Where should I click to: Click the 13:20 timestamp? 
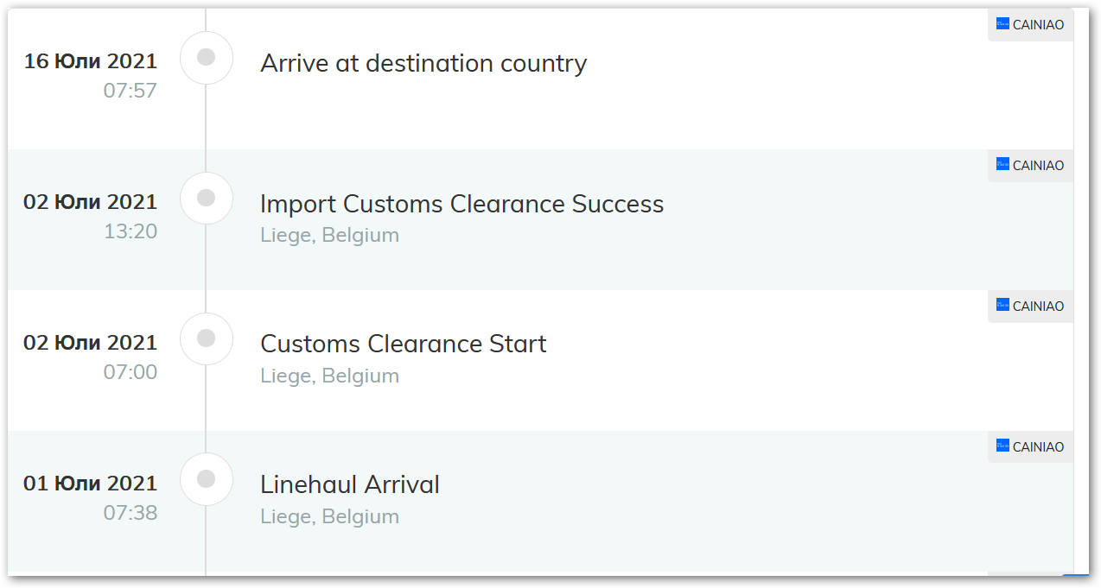tap(130, 231)
